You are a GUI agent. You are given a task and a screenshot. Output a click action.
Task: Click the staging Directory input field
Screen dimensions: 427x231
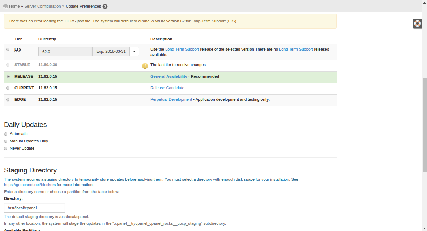point(35,208)
